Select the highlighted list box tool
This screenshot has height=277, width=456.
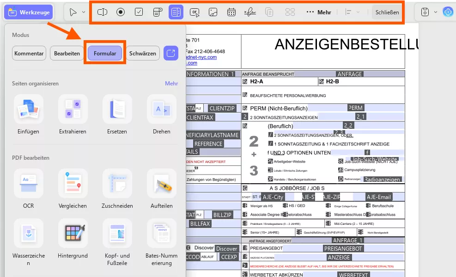coord(176,12)
